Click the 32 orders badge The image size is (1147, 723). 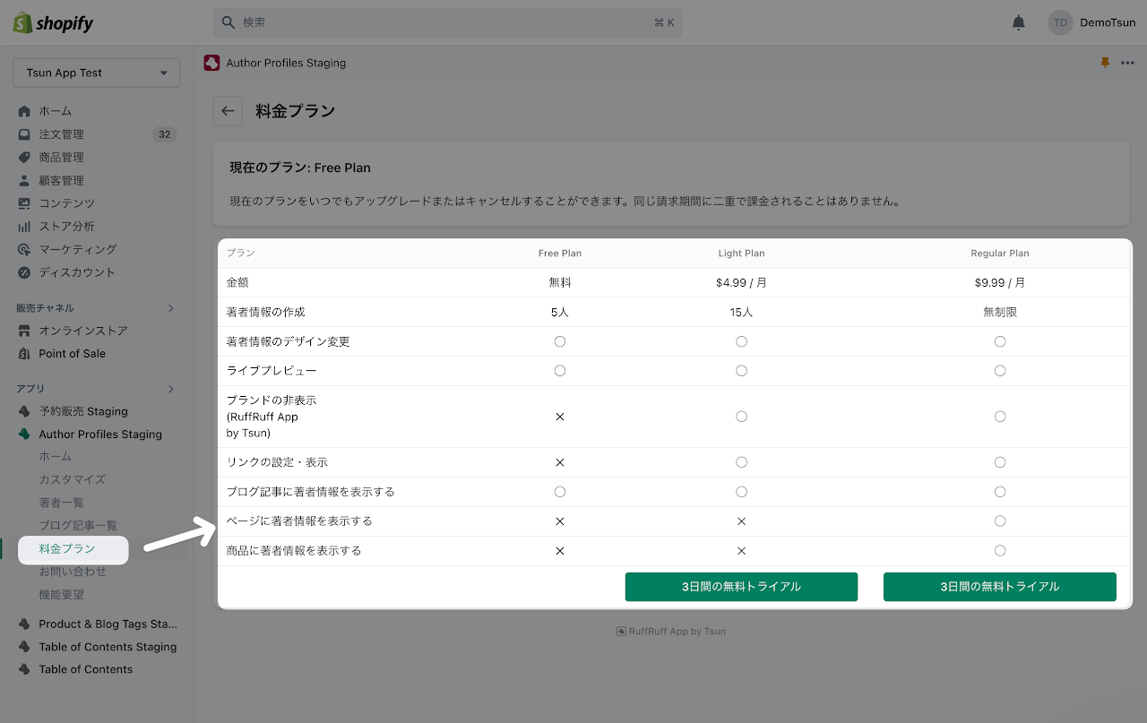pyautogui.click(x=164, y=134)
